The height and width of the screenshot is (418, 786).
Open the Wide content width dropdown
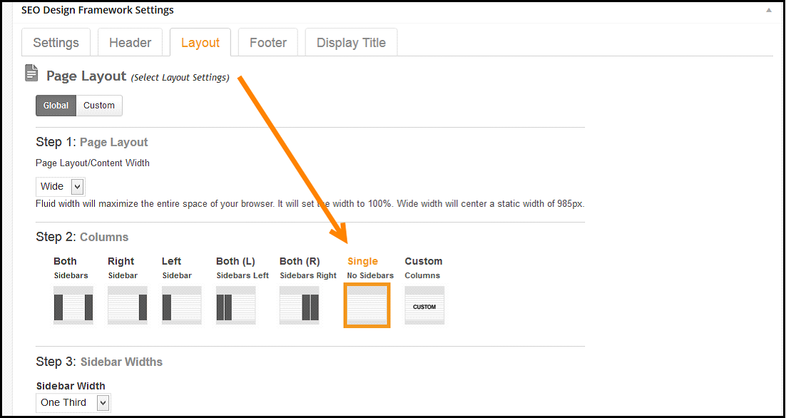[x=61, y=186]
